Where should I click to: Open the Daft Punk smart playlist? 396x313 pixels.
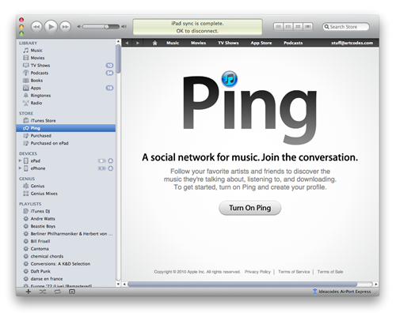66,271
